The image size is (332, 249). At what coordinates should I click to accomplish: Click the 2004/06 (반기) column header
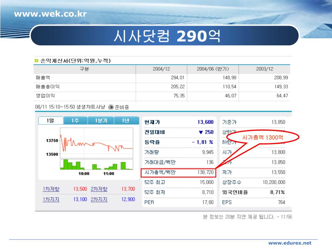click(213, 69)
